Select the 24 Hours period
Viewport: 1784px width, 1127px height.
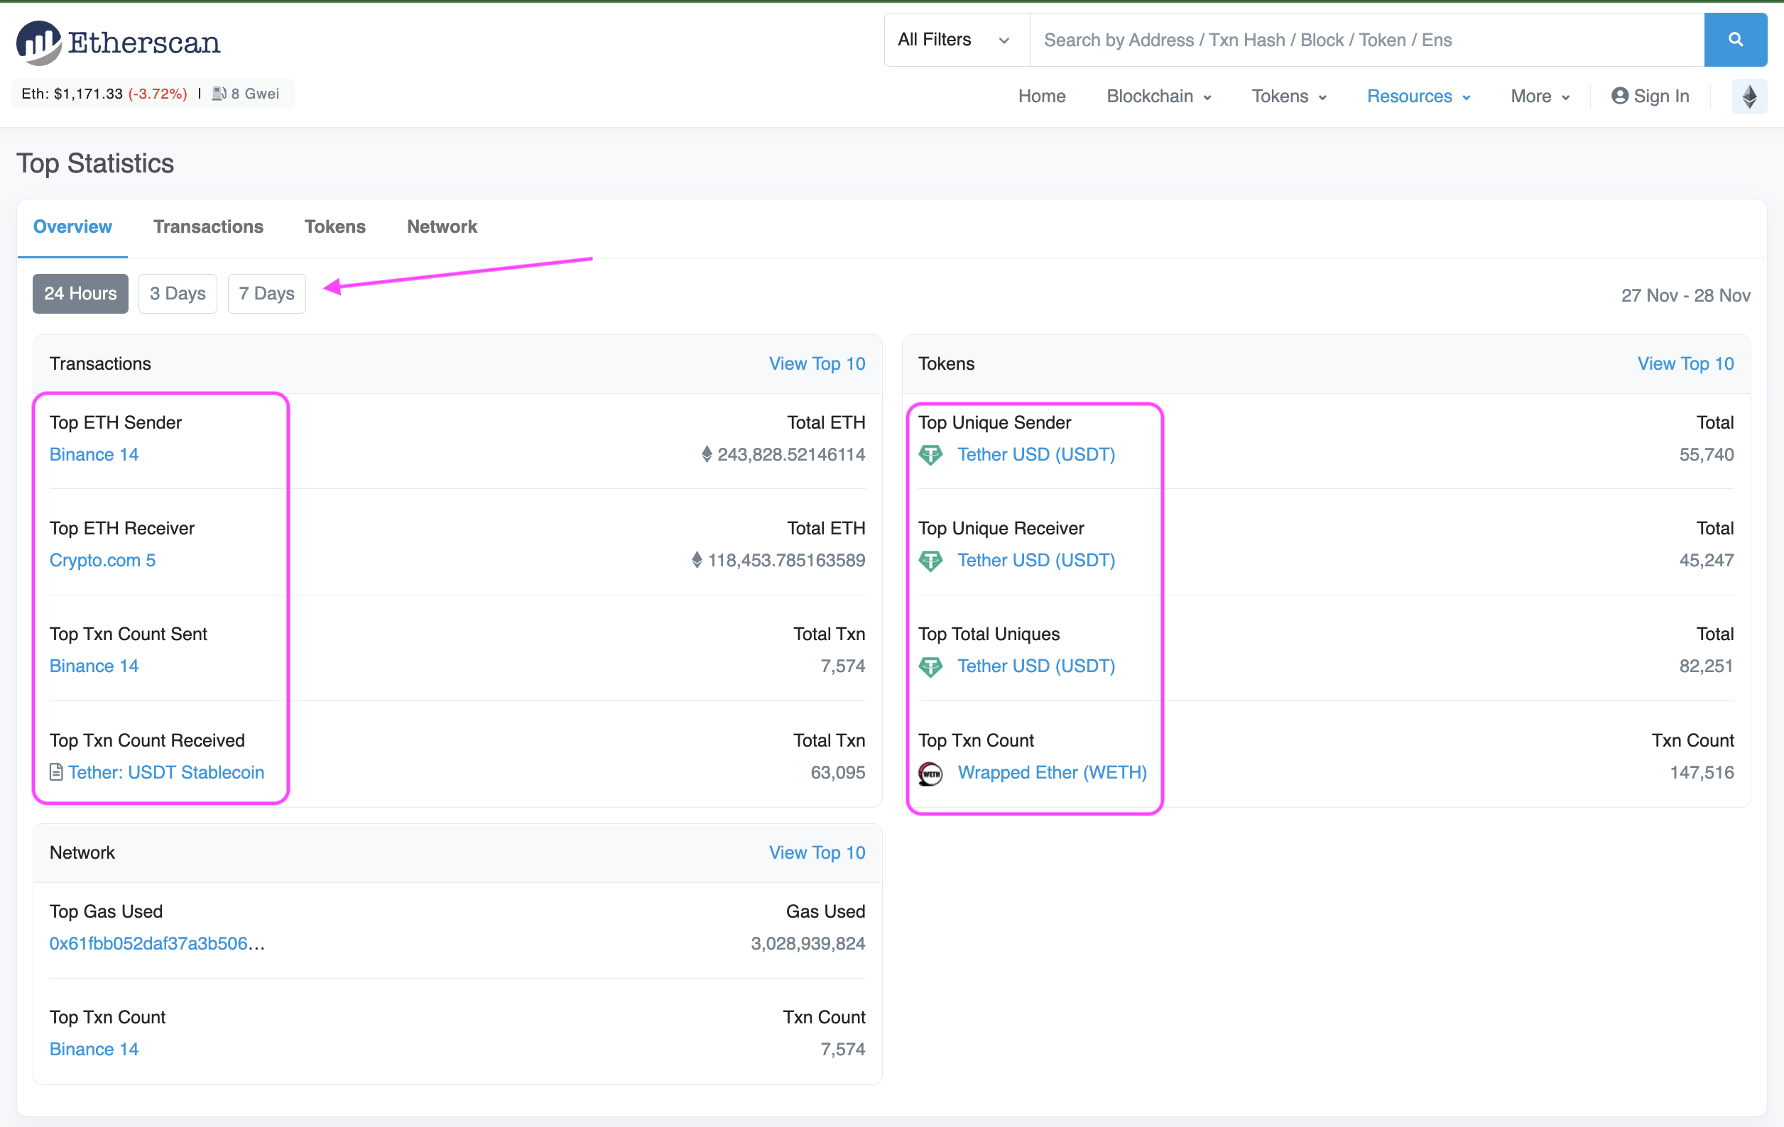coord(80,294)
